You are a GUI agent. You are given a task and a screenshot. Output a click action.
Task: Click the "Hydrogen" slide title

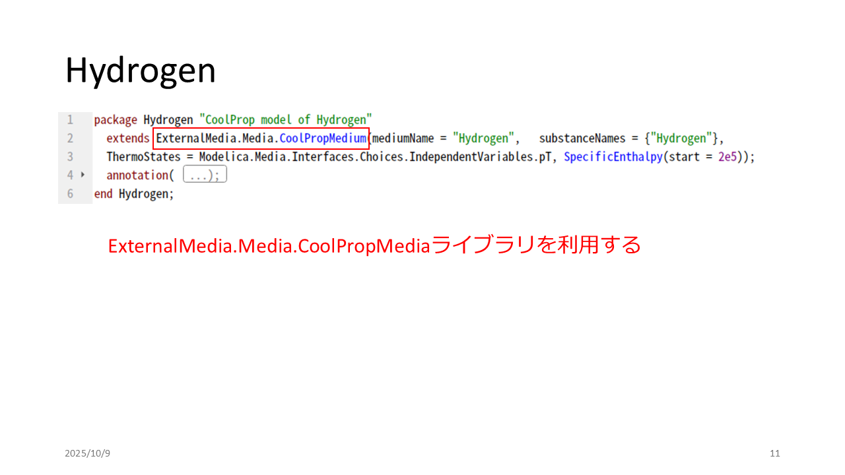(x=141, y=71)
